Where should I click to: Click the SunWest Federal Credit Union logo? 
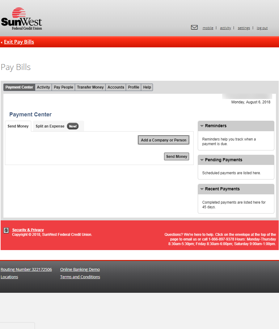click(x=22, y=19)
